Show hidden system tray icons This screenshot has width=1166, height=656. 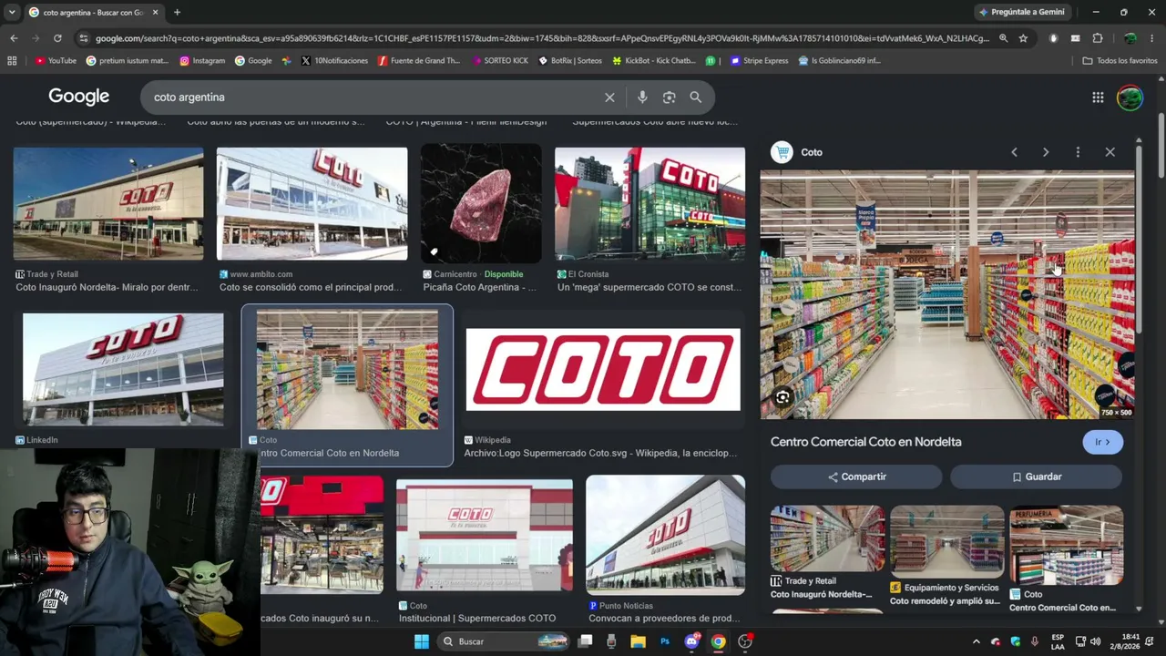point(976,641)
